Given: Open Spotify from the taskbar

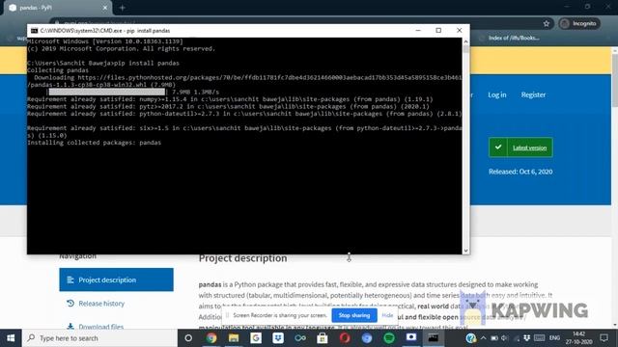Looking at the screenshot, I should click(389, 338).
